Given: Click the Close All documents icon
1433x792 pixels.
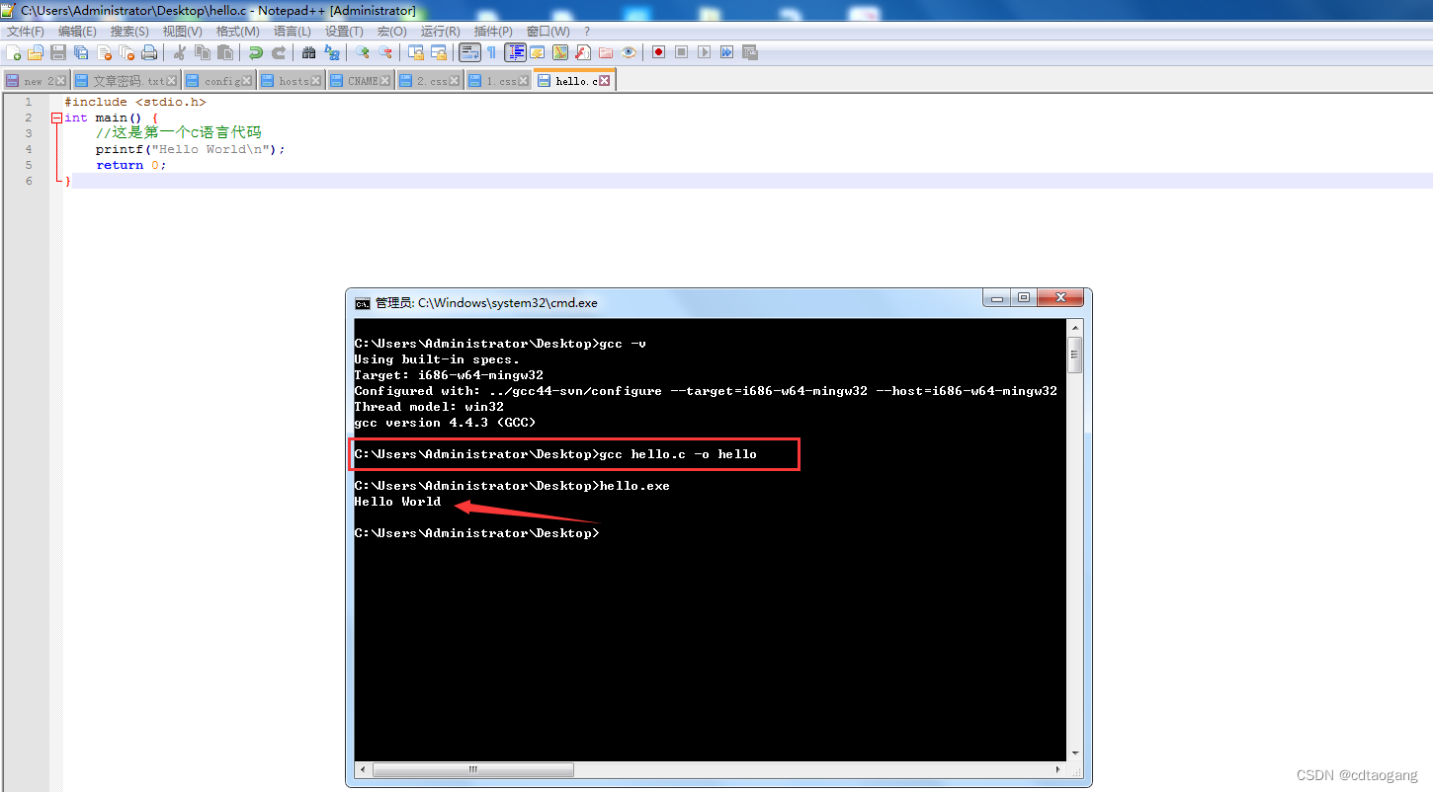Looking at the screenshot, I should point(126,52).
